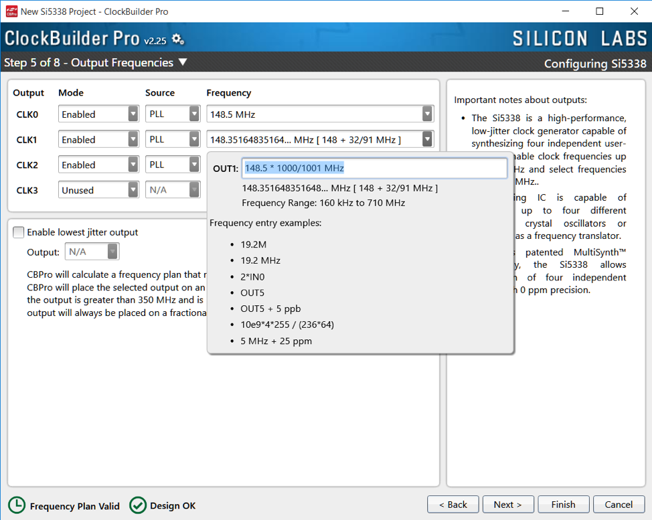Open the CLK1 Mode dropdown
The height and width of the screenshot is (520, 652).
(98, 140)
